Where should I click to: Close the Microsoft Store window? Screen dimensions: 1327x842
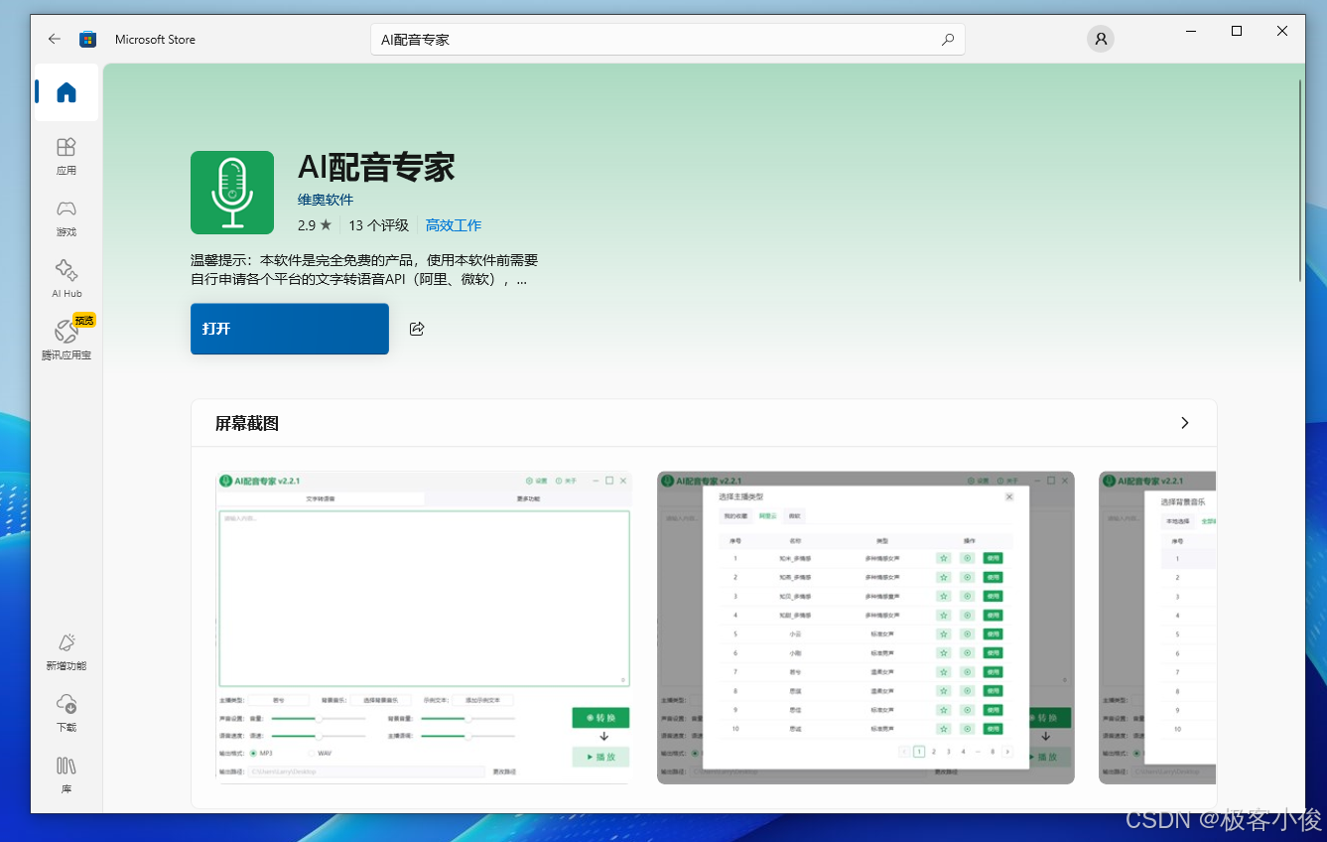(x=1282, y=31)
